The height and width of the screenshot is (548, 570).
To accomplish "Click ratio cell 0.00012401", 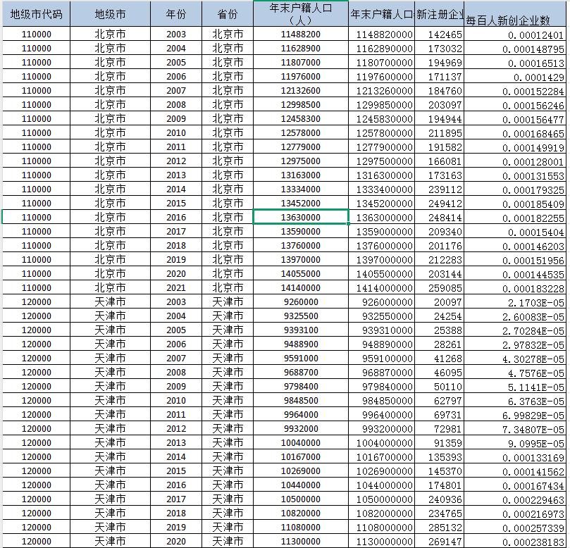I will click(x=515, y=34).
